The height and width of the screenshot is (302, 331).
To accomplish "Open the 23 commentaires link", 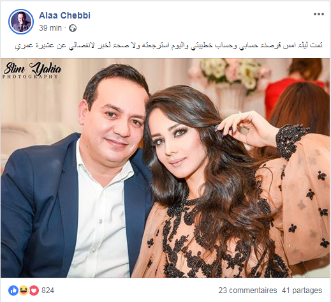I will pyautogui.click(x=247, y=291).
